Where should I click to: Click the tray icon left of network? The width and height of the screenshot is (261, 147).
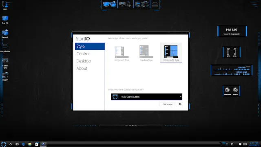(227, 144)
